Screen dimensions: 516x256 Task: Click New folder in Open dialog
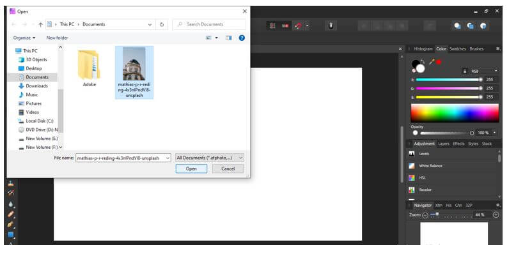[57, 38]
